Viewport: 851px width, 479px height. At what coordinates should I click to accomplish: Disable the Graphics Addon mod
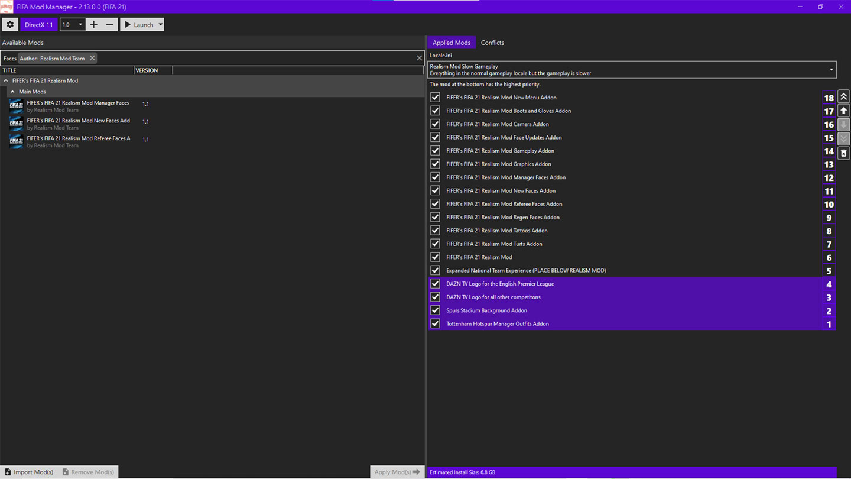(x=436, y=164)
